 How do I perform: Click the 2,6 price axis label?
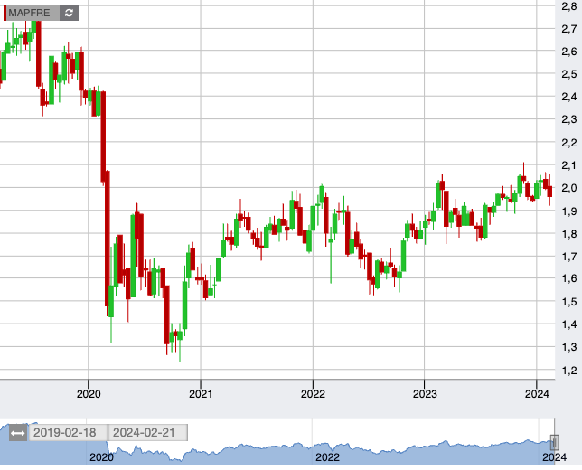[569, 52]
